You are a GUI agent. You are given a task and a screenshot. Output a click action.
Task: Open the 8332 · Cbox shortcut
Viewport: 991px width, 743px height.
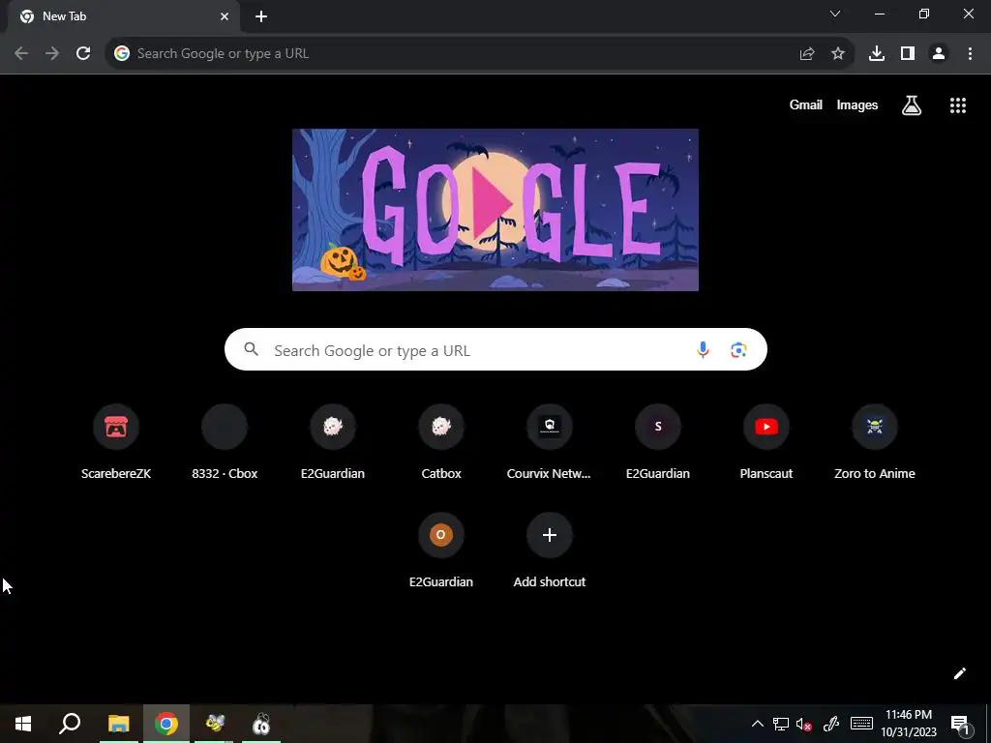[x=225, y=441]
